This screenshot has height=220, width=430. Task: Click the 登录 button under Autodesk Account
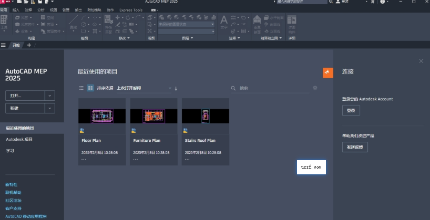click(351, 110)
